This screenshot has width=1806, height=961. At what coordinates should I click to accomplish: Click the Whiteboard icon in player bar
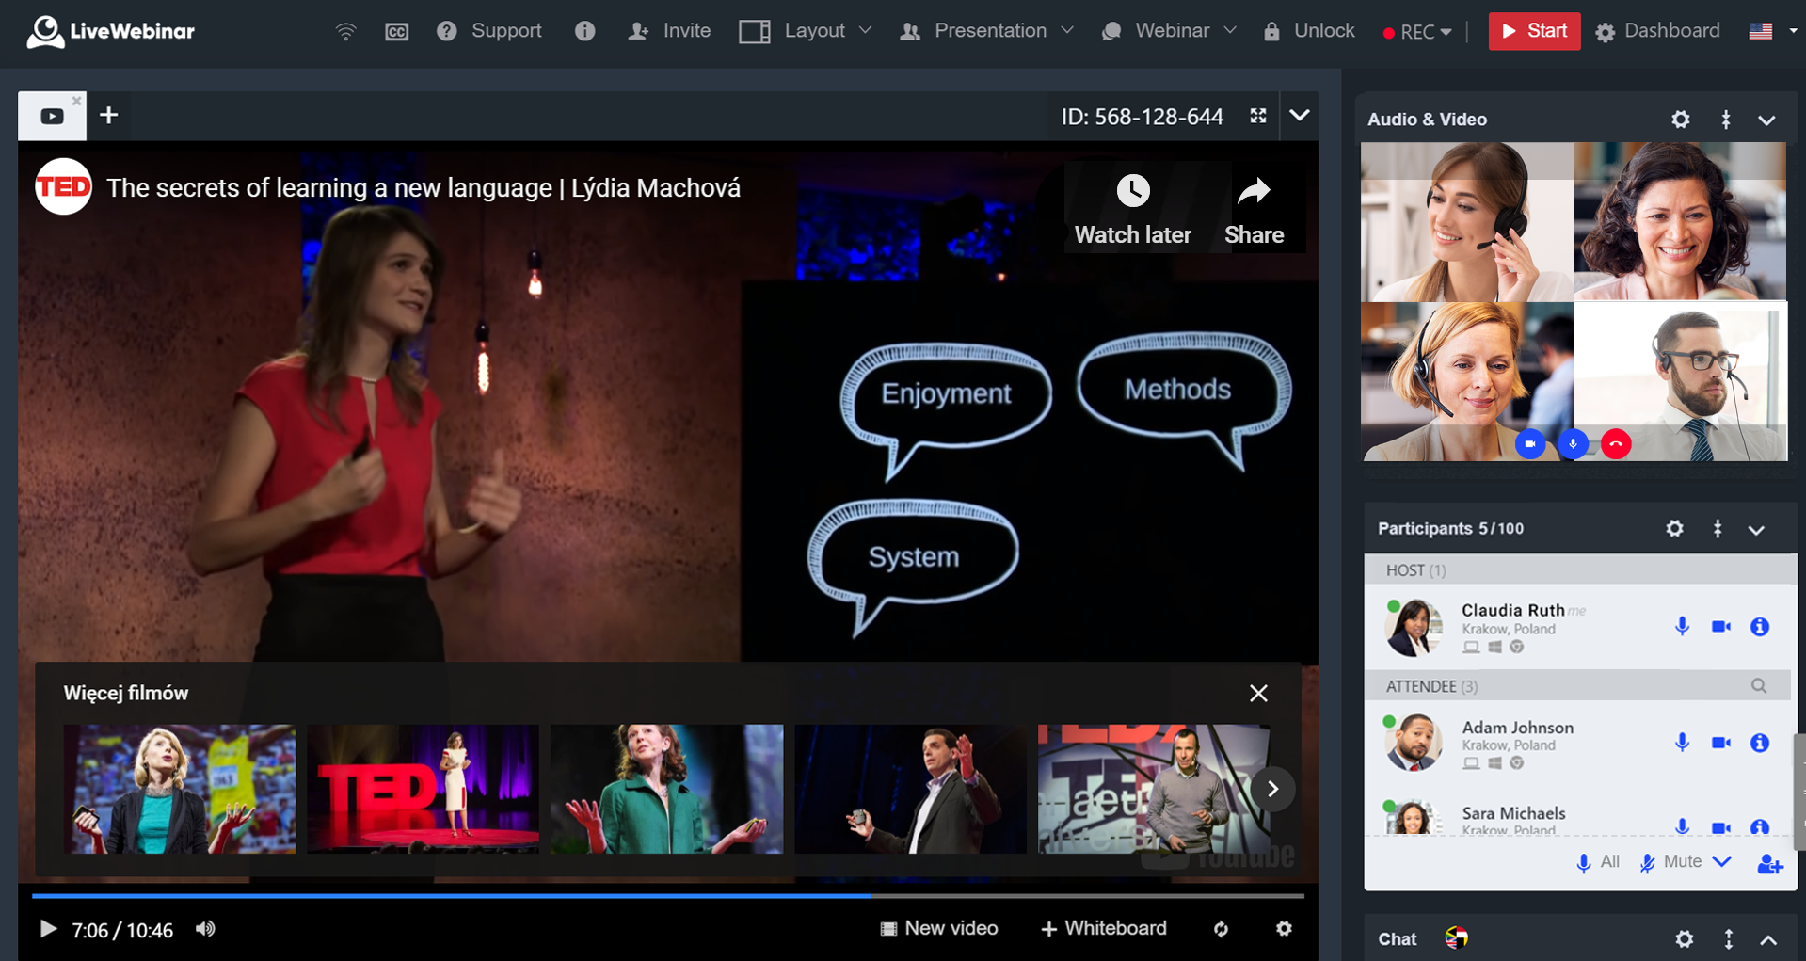[1047, 928]
